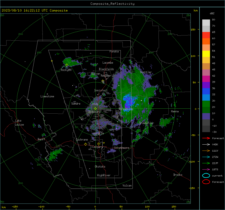Pick the green 20-30 dBZ swatch
This screenshot has width=225, height=210.
click(x=206, y=104)
